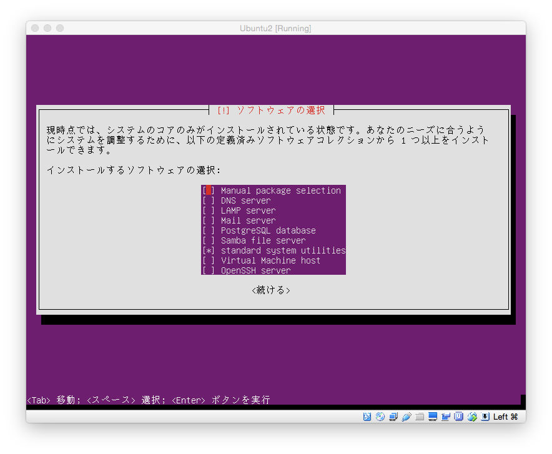
Task: Click the video capture status icon
Action: coord(446,417)
